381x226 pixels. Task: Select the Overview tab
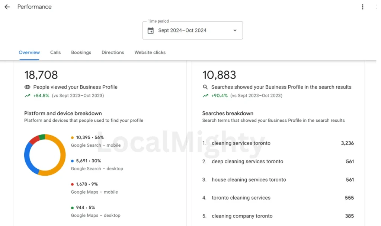tap(29, 52)
